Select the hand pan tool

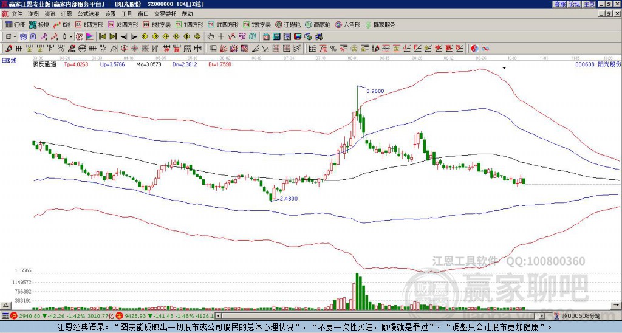pyautogui.click(x=211, y=37)
